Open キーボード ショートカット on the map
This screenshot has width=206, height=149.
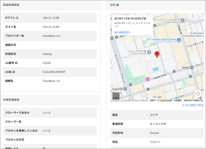[x=136, y=101]
